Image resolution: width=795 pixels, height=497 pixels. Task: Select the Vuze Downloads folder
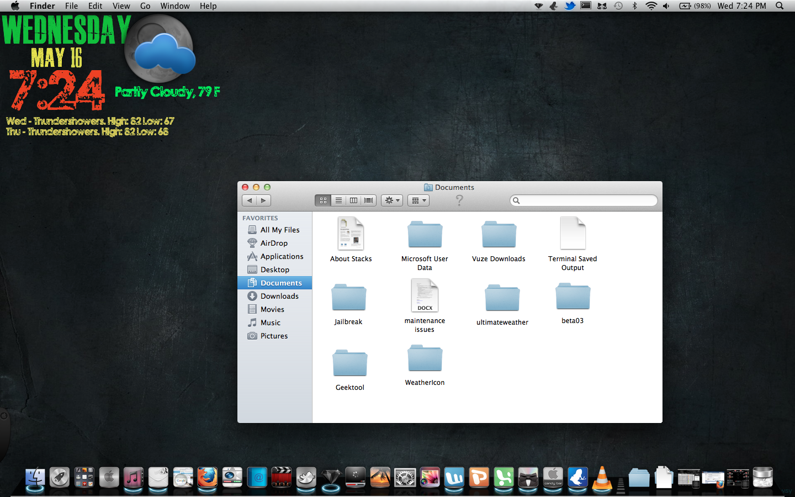[x=499, y=241]
